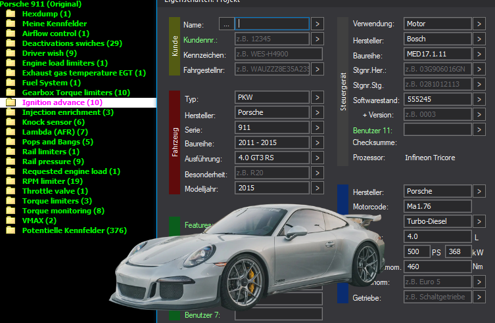495x323 pixels.
Task: Click the Stgnr.Her. arrow button
Action: [479, 69]
